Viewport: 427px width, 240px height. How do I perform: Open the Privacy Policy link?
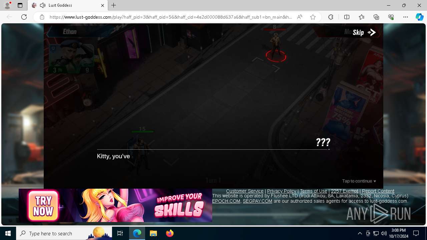tap(282, 191)
